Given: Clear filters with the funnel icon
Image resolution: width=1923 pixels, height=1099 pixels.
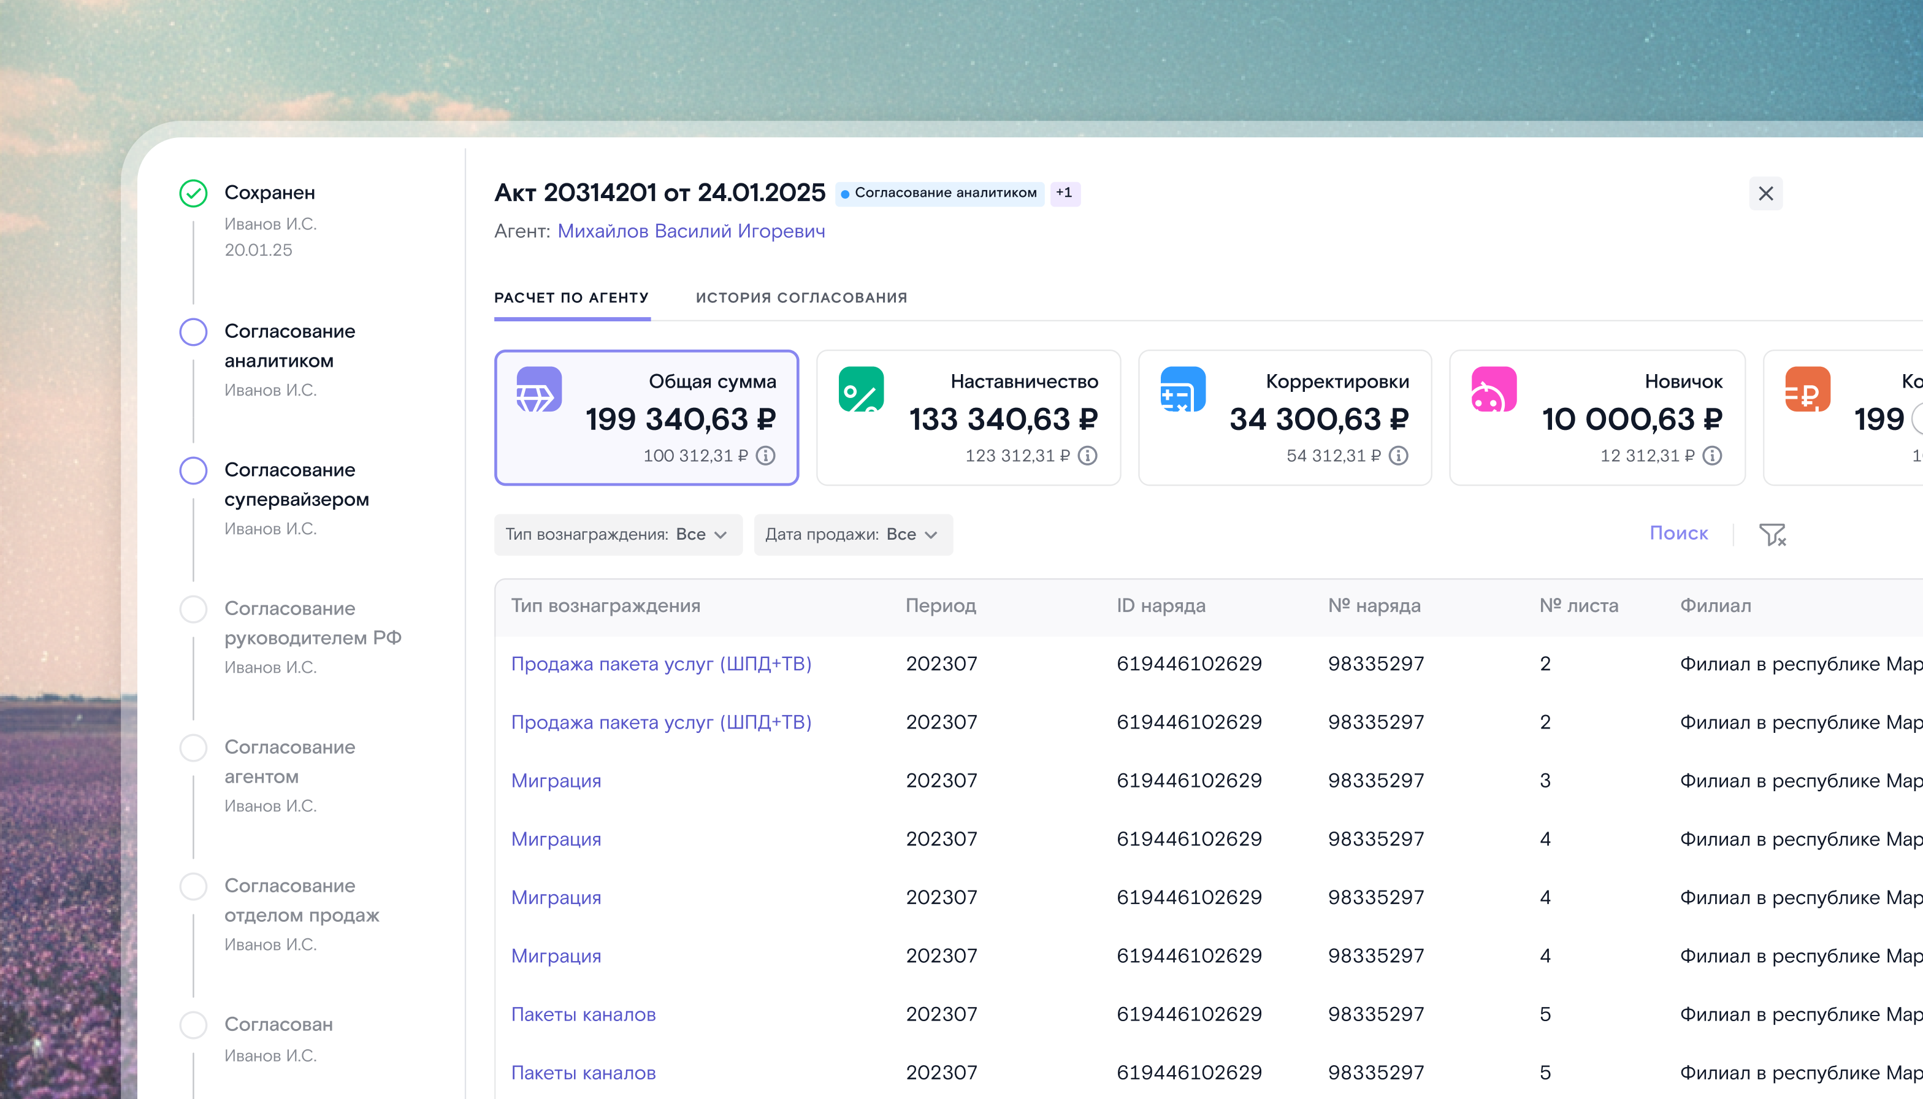Looking at the screenshot, I should (x=1772, y=534).
